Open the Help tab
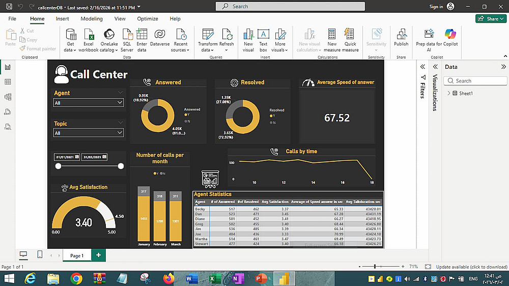The height and width of the screenshot is (286, 509). point(175,19)
